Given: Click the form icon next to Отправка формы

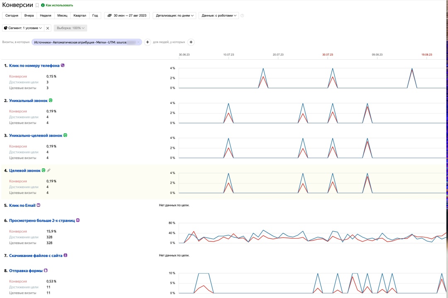Looking at the screenshot, I should tap(46, 271).
